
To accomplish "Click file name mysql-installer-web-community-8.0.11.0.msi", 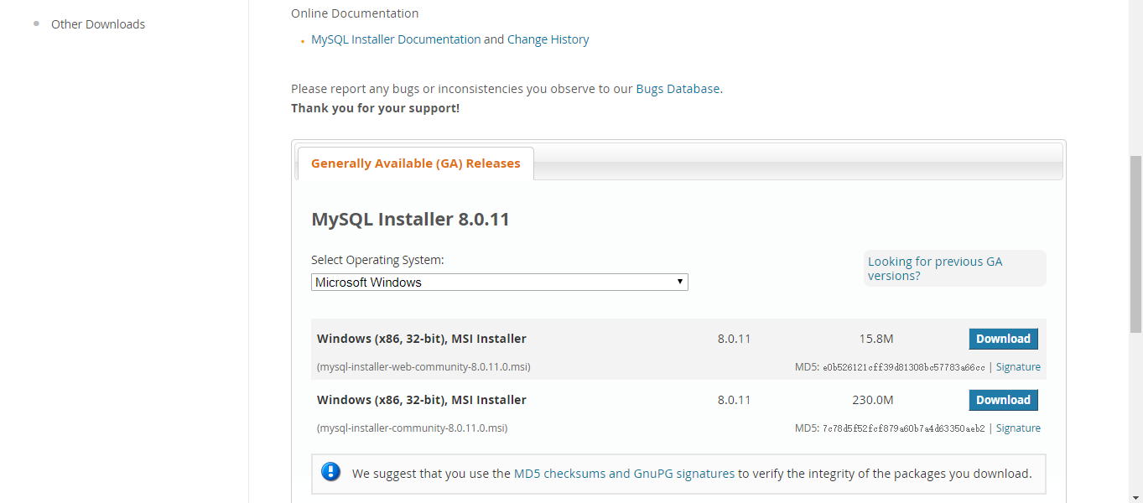I will [x=423, y=367].
